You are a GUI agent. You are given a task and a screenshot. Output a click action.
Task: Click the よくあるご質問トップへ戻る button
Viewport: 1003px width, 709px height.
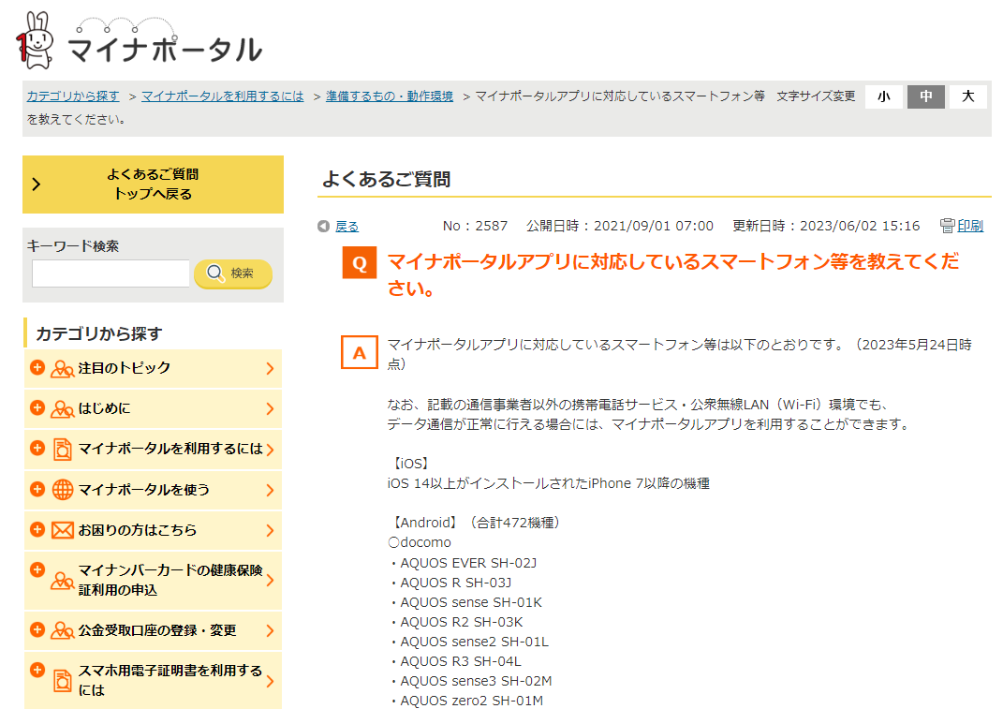pos(152,185)
